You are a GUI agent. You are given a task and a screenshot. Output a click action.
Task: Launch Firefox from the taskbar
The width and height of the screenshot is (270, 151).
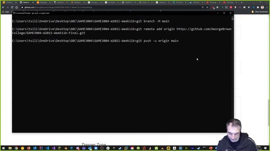pos(29,148)
